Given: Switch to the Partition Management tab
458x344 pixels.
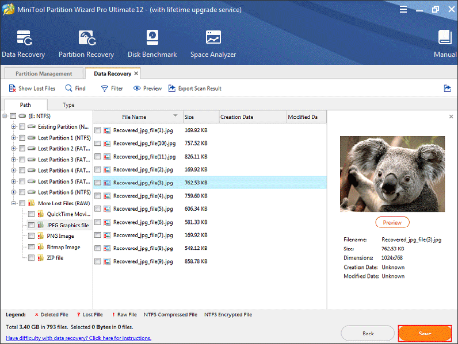Looking at the screenshot, I should (x=44, y=74).
